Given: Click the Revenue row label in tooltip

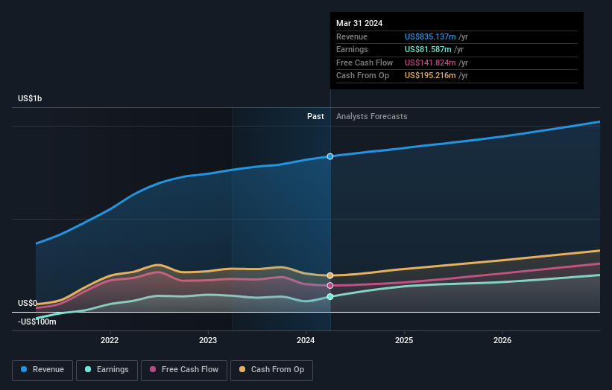Looking at the screenshot, I should tap(352, 36).
